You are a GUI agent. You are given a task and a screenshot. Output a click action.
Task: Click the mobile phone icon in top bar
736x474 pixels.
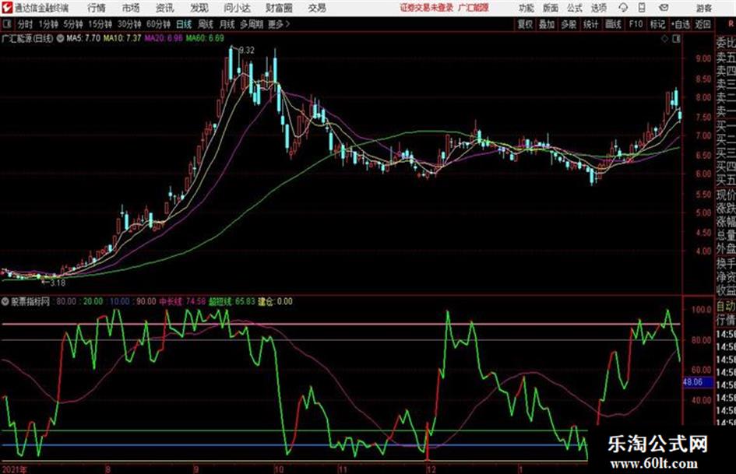click(642, 8)
